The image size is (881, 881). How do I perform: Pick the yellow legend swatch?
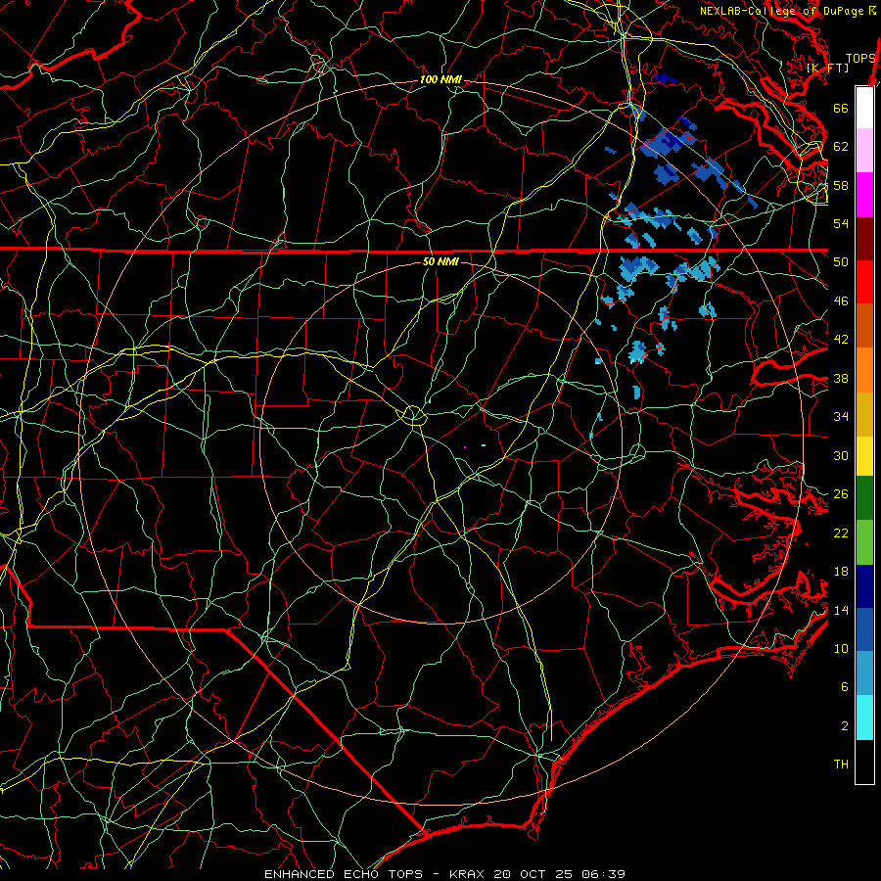(x=864, y=456)
